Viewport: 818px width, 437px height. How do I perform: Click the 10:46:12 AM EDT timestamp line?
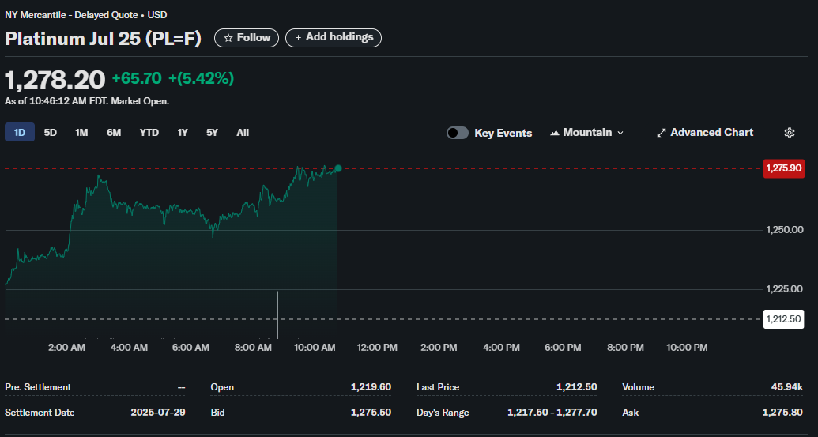click(87, 101)
